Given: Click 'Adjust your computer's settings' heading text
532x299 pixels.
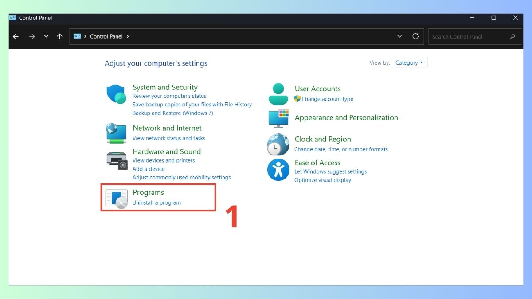Looking at the screenshot, I should click(156, 63).
